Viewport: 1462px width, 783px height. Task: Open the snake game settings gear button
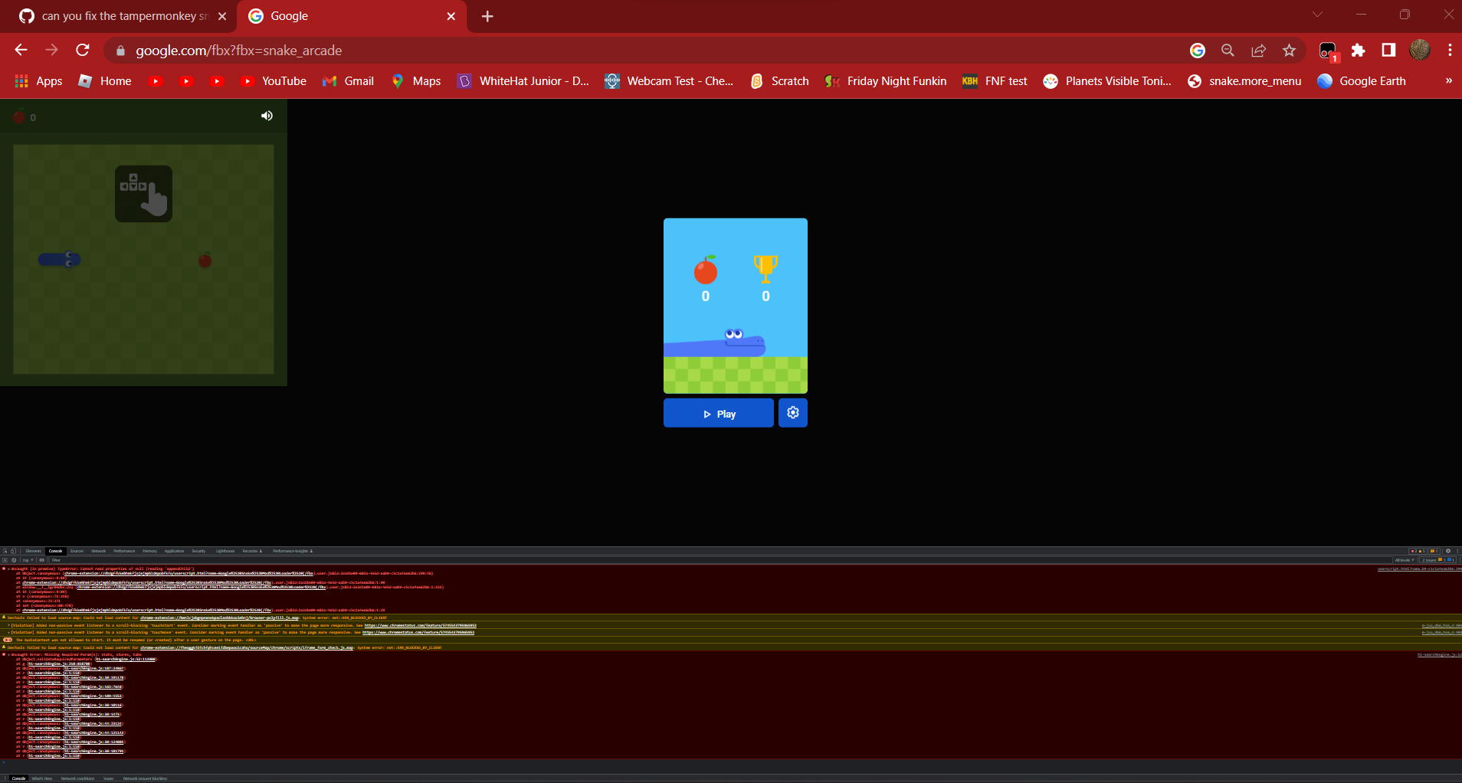[793, 412]
